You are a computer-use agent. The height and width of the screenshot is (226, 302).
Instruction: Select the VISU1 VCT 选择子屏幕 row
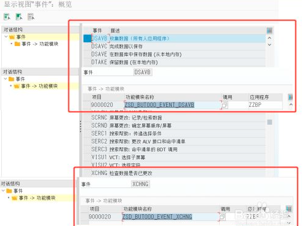coord(175,157)
